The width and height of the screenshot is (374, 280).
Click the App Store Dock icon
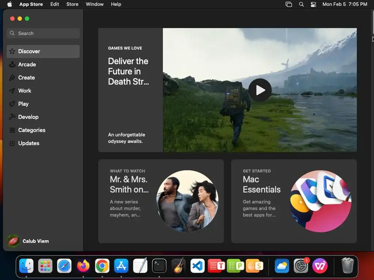pyautogui.click(x=121, y=266)
